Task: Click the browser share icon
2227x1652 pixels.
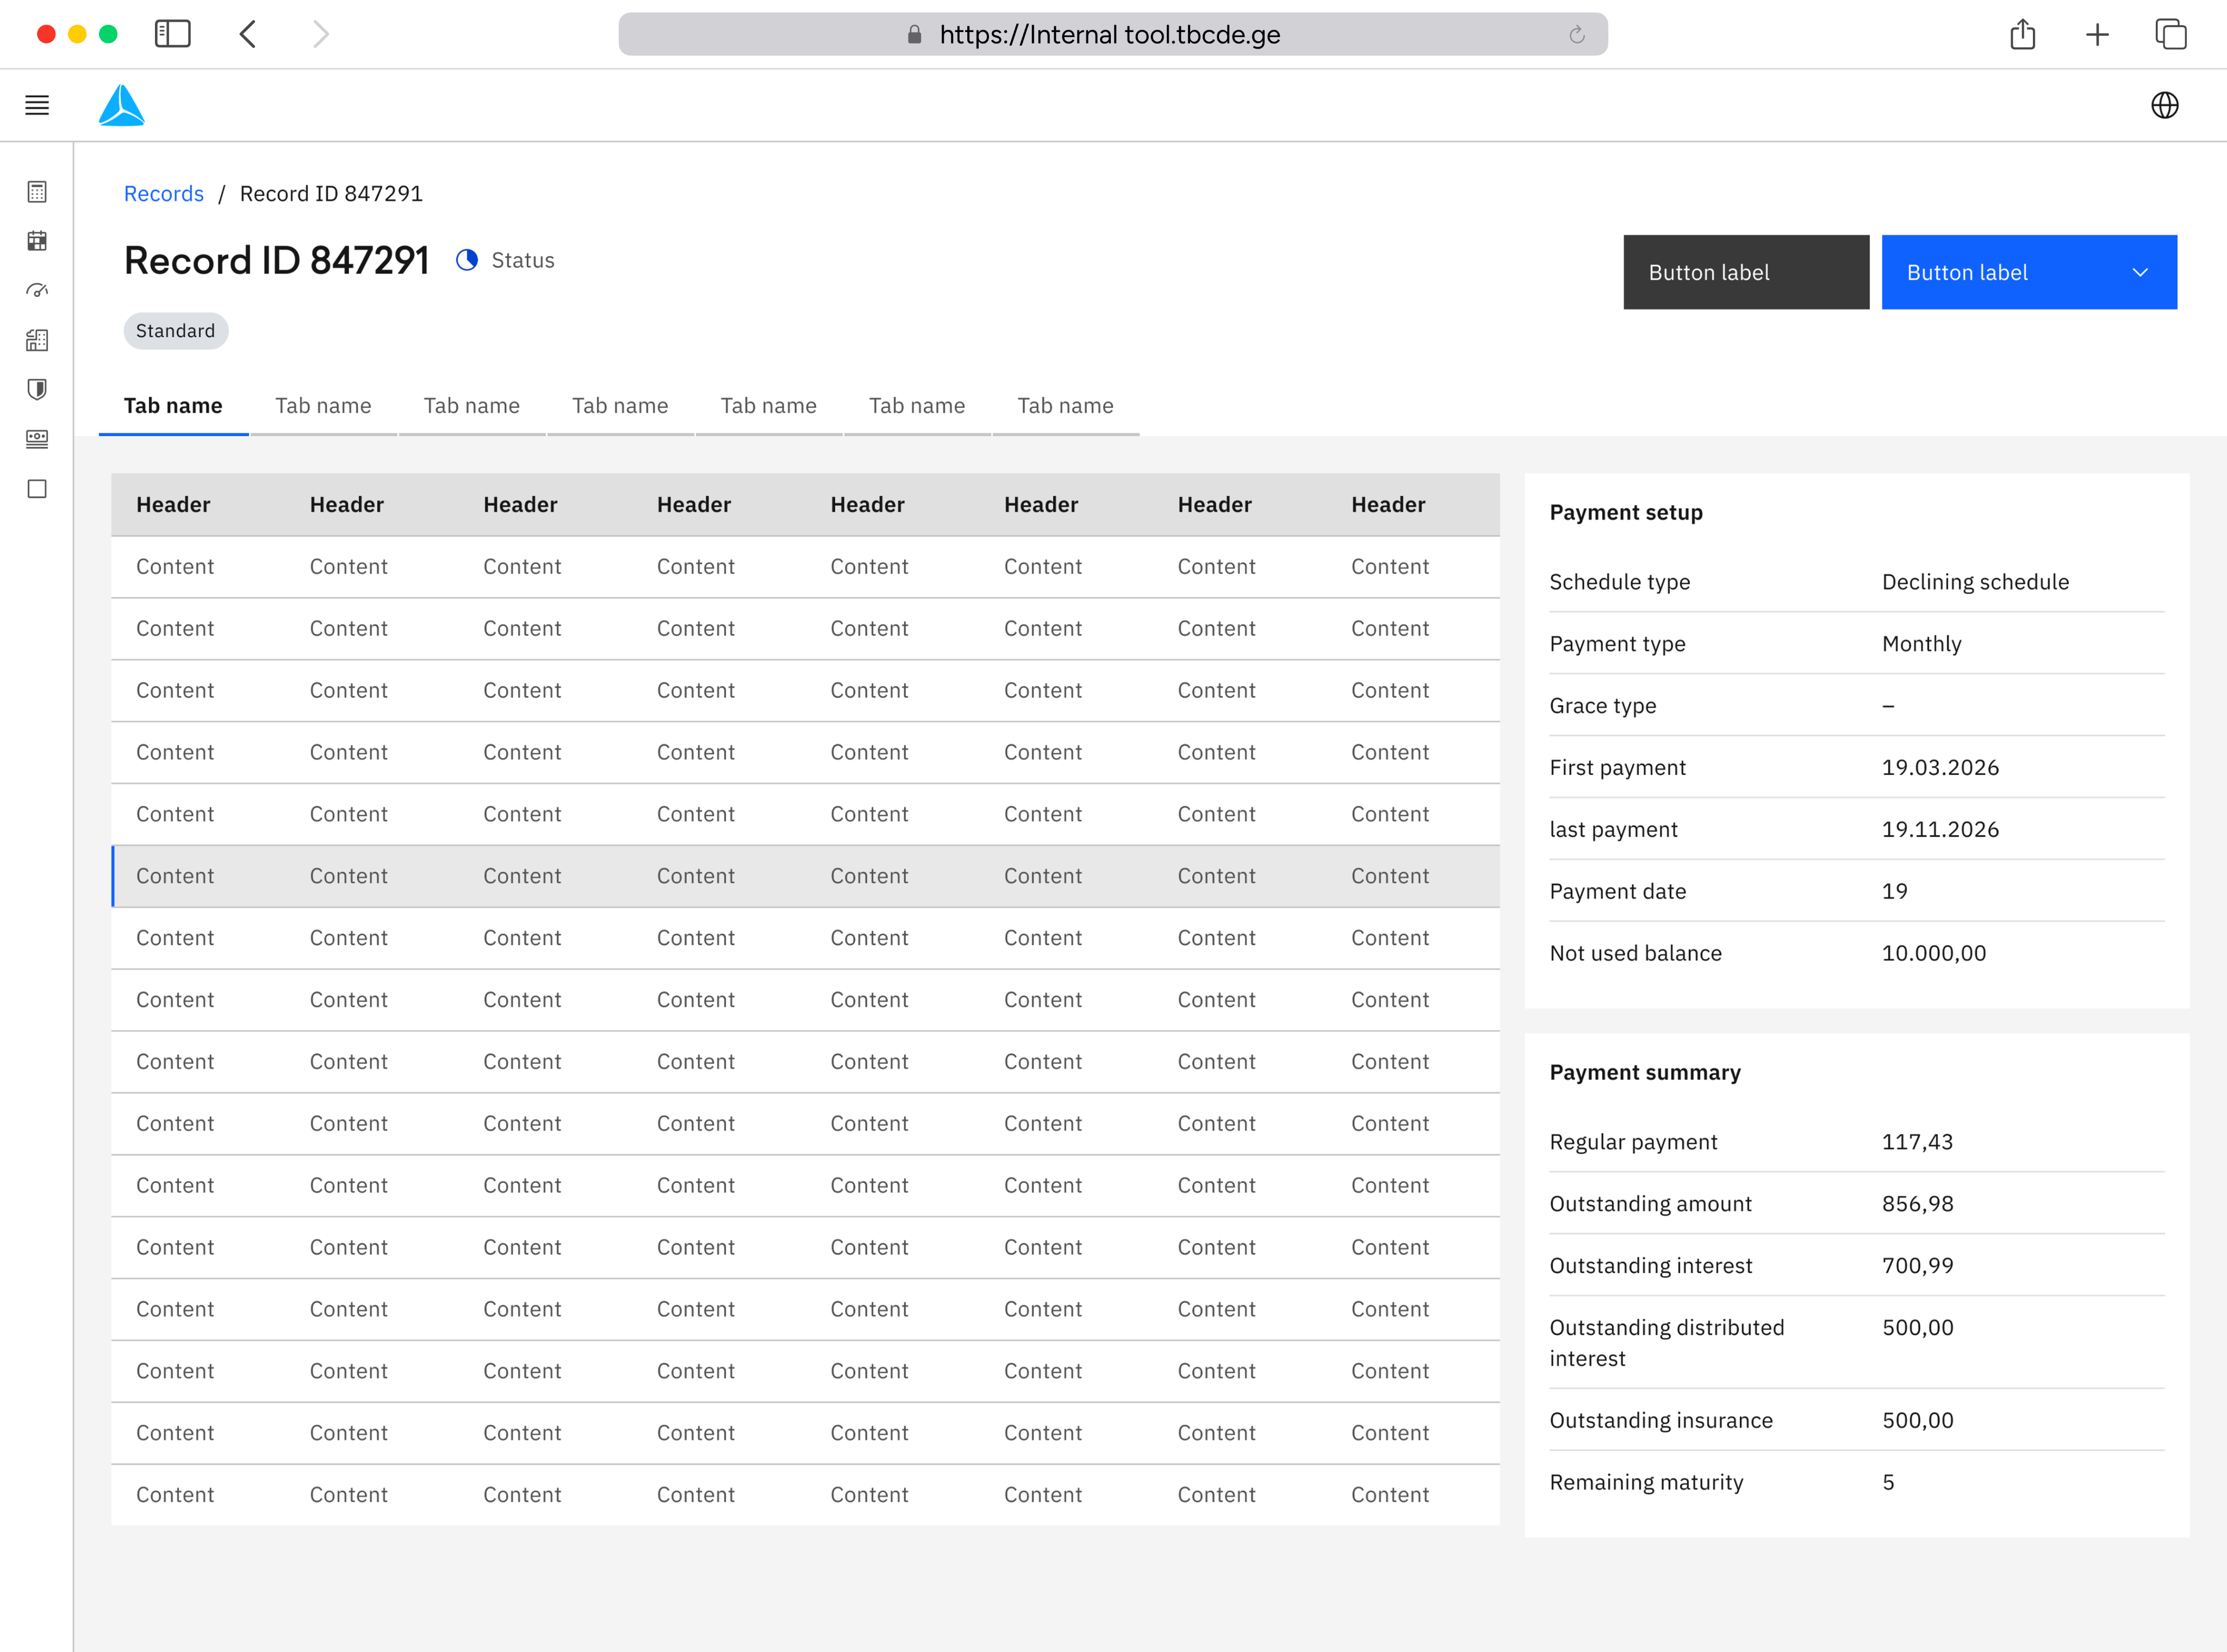Action: 2022,34
